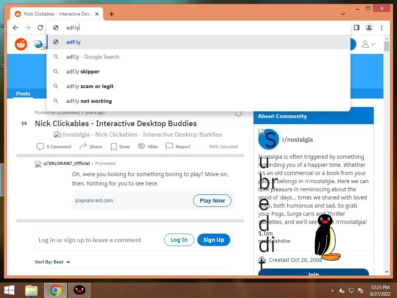Save the post with the bookmark icon
The height and width of the screenshot is (298, 397).
click(x=120, y=146)
